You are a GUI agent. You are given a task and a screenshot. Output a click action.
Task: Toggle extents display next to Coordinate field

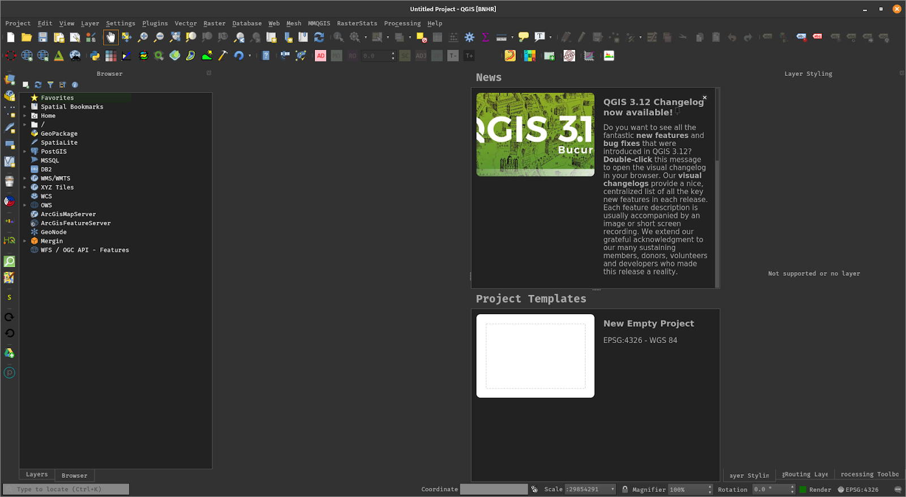point(534,489)
